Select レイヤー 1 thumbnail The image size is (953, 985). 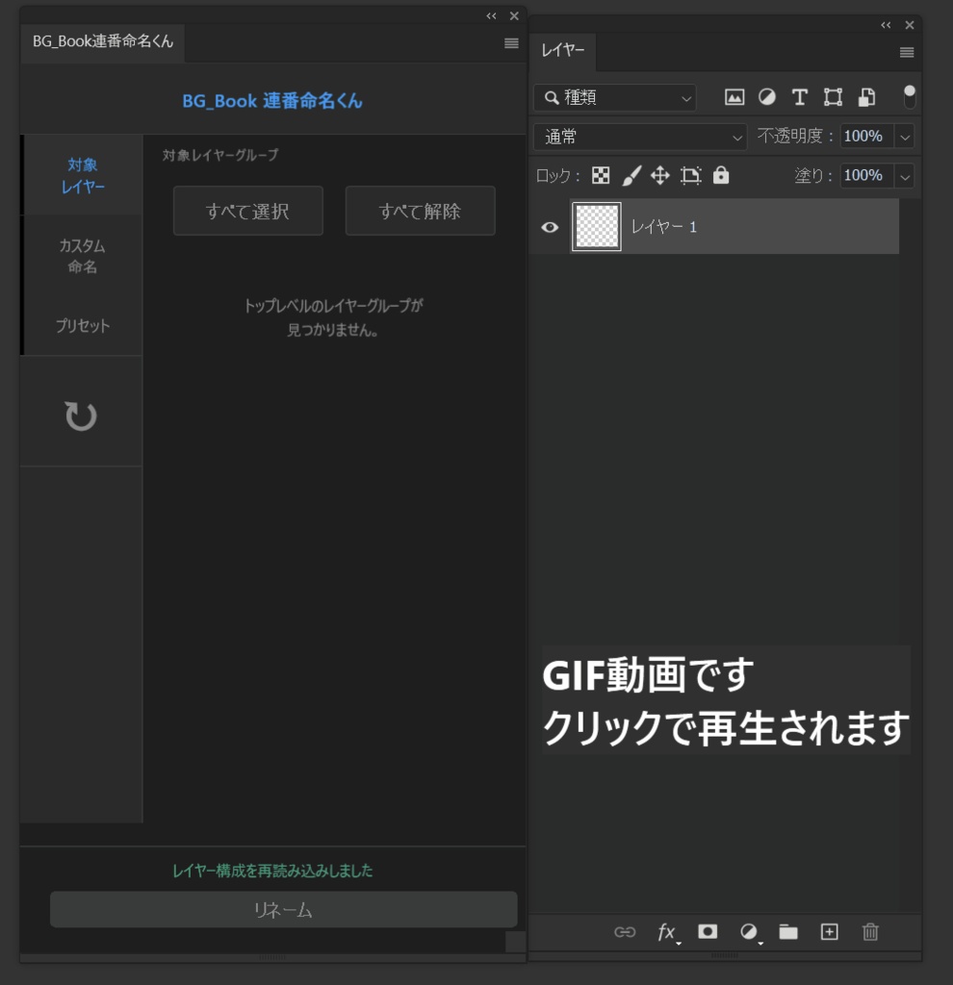click(x=597, y=227)
